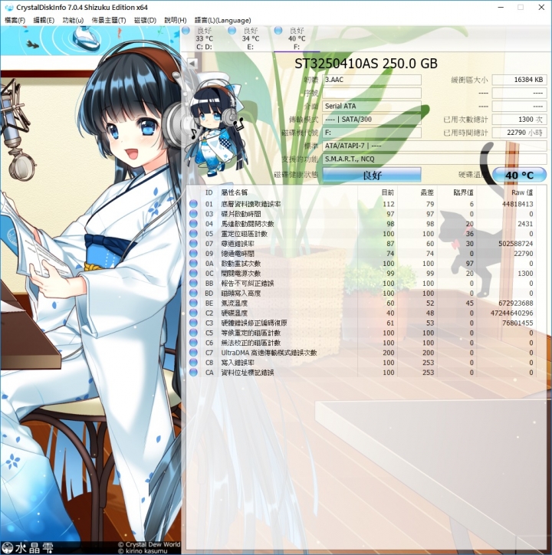
Task: Open the 功能(u) menu
Action: (x=73, y=20)
